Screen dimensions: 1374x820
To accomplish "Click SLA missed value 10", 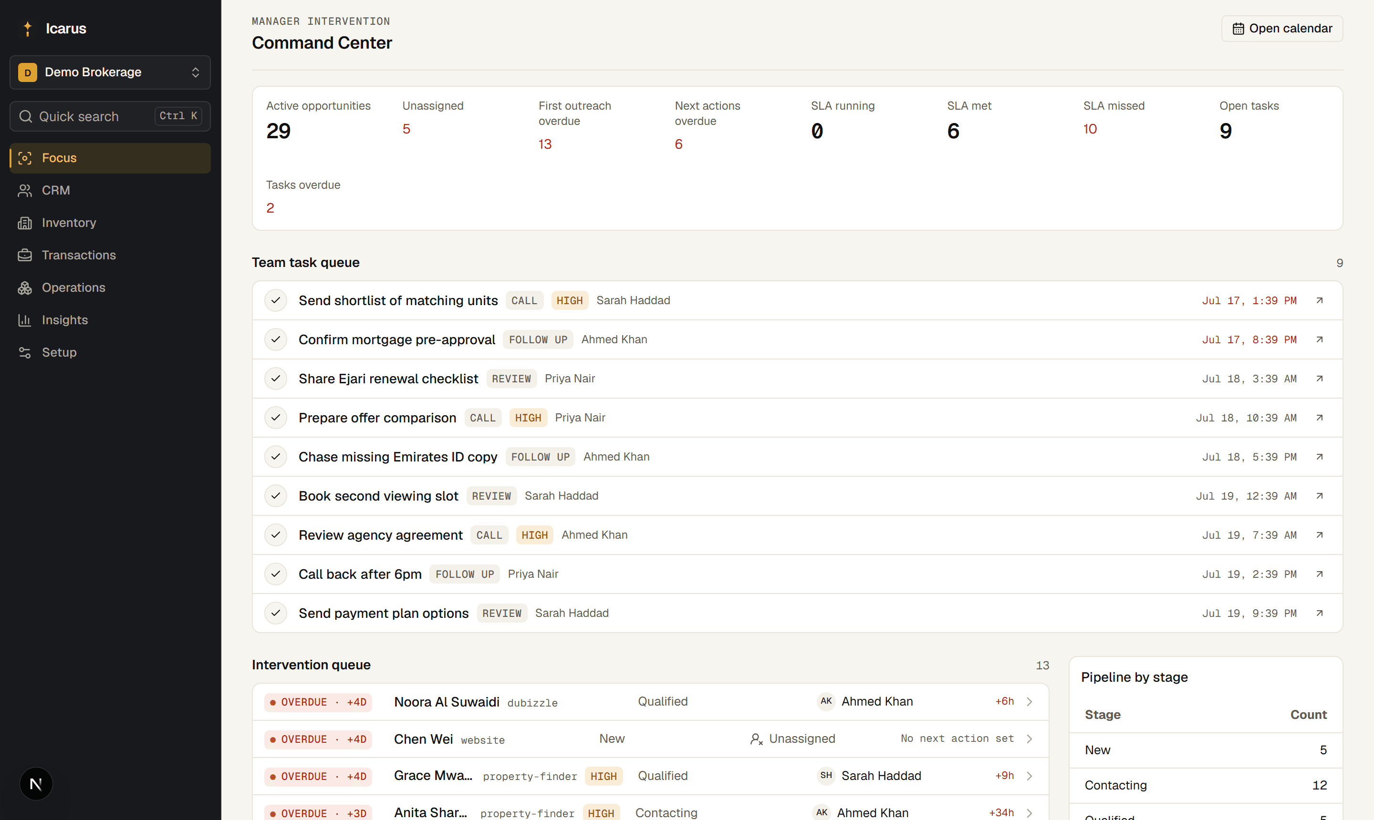I will 1090,129.
